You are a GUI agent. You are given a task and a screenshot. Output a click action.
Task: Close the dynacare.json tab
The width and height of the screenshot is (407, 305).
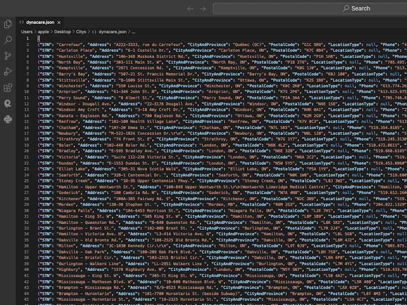(x=59, y=22)
